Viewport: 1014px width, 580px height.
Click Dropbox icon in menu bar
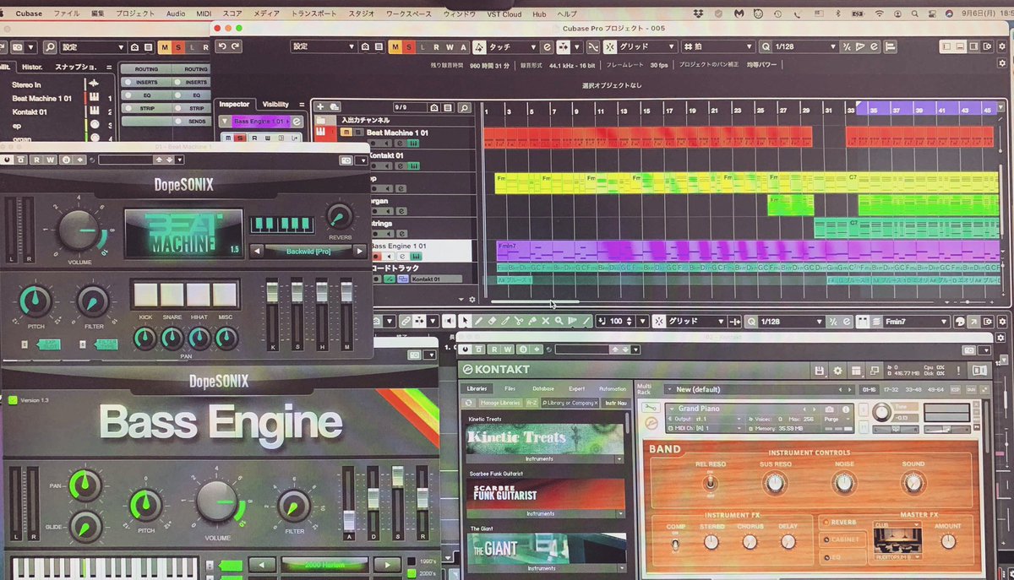pos(698,14)
